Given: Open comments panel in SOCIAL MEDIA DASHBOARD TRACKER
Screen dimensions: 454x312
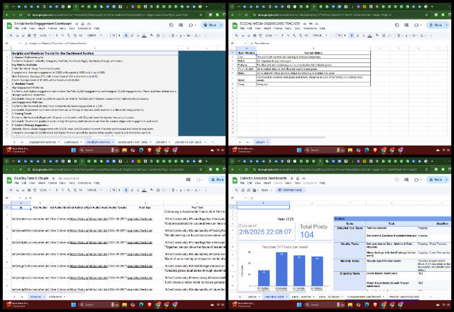Looking at the screenshot, I should coord(406,25).
